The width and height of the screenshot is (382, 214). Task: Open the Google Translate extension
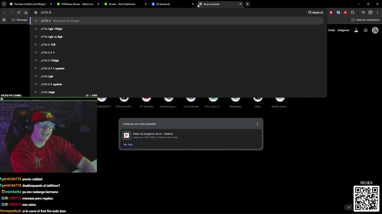[x=338, y=12]
